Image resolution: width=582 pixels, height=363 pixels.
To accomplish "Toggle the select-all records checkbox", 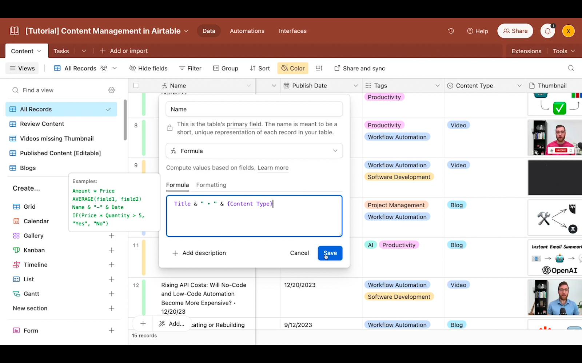I will (136, 86).
